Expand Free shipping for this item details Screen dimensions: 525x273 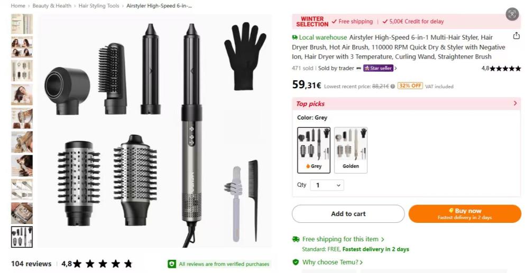click(x=343, y=239)
